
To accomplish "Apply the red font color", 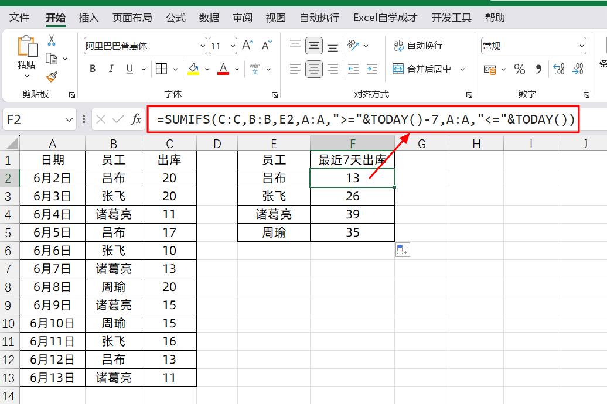I will click(x=223, y=69).
